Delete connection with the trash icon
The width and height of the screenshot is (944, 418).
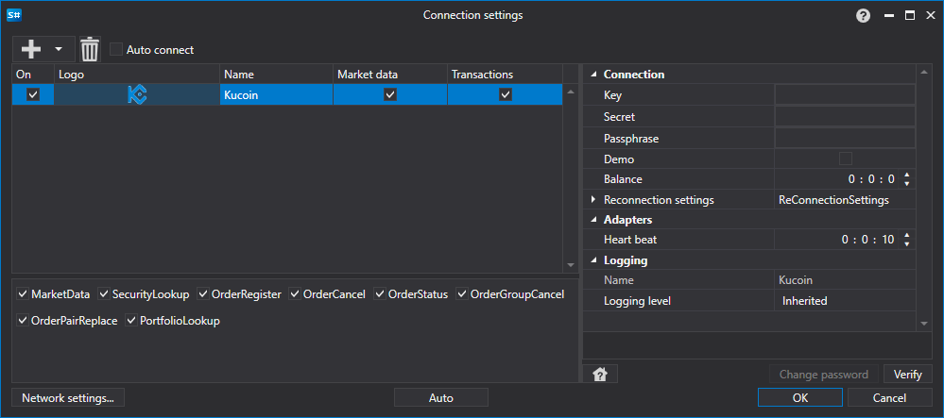[x=90, y=49]
